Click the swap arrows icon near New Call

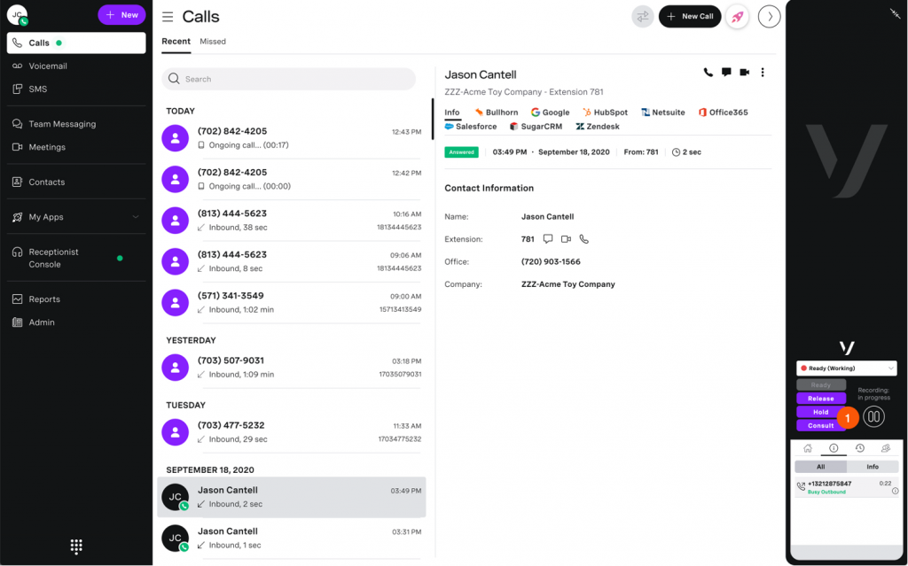pos(643,17)
